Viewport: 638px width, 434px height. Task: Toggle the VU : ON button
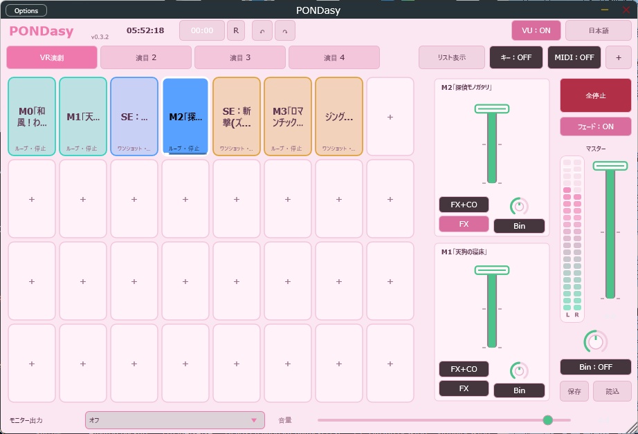(x=536, y=30)
